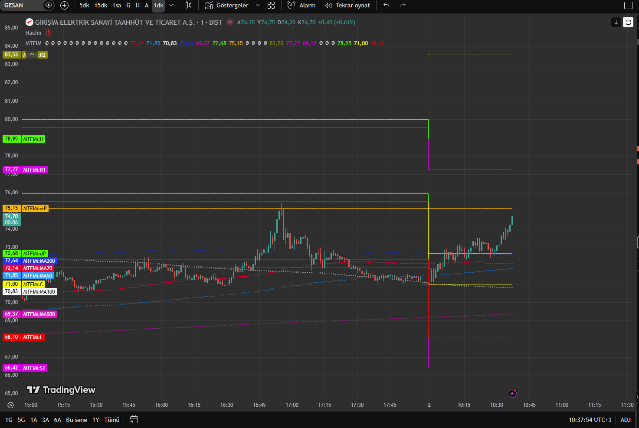The height and width of the screenshot is (428, 639).
Task: Select the 15dk timeframe
Action: click(101, 5)
